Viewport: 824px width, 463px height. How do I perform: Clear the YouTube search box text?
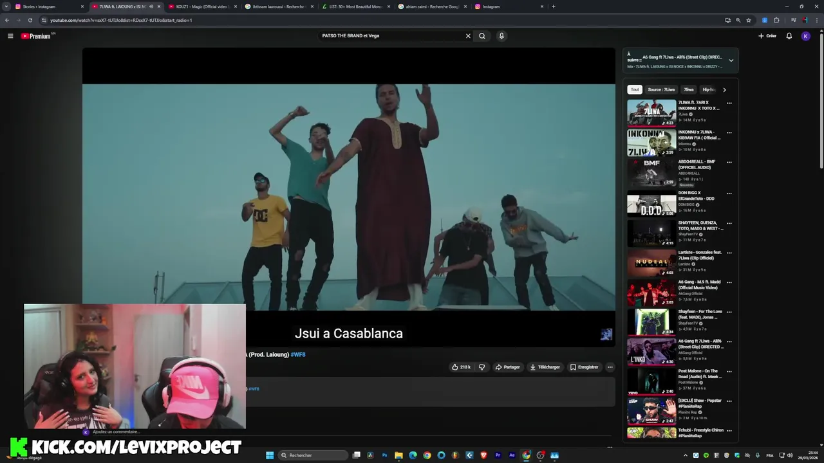pos(468,36)
